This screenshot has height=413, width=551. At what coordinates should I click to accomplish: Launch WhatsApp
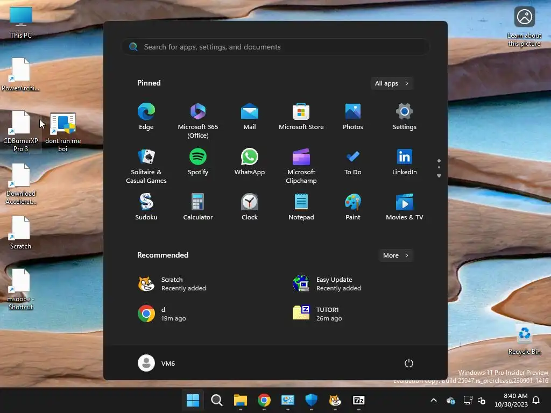[250, 162]
